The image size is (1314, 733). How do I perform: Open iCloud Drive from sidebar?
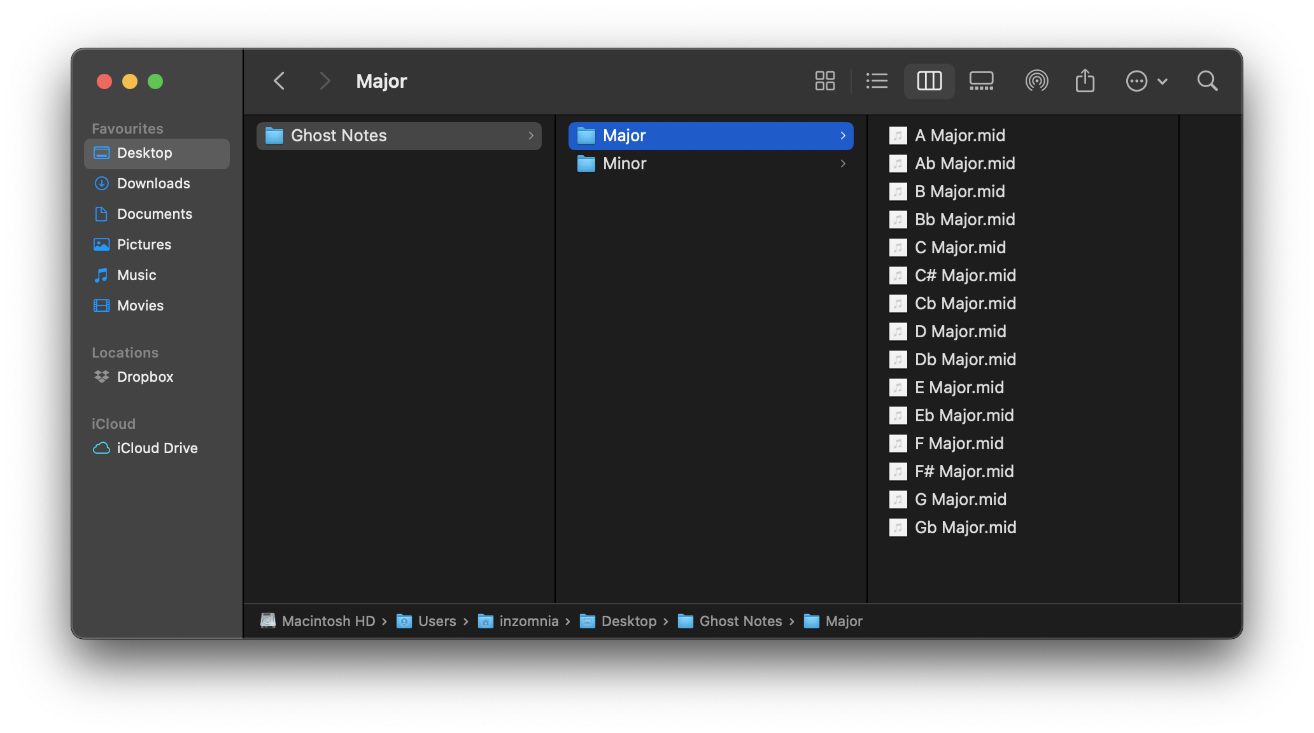click(157, 448)
